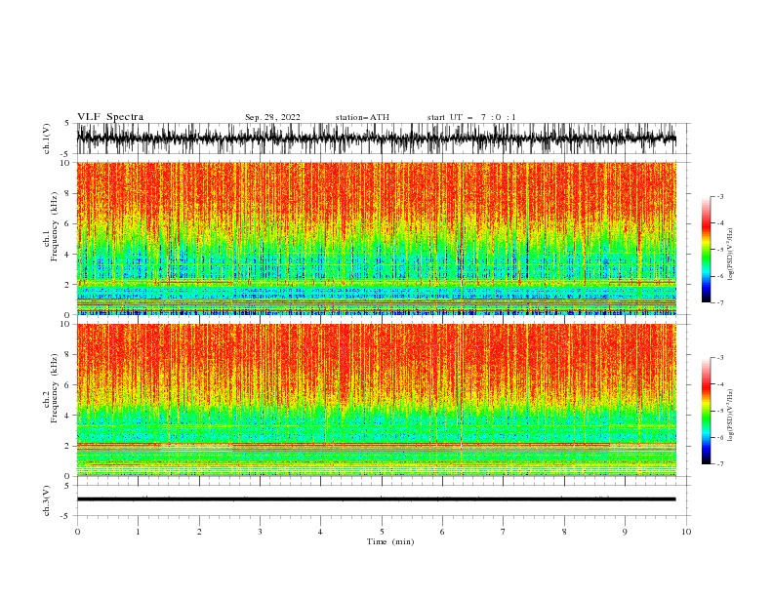
Task: Click the ch.2 color bar 'log(PSD)(V²/Hz)' label
Action: coord(731,416)
